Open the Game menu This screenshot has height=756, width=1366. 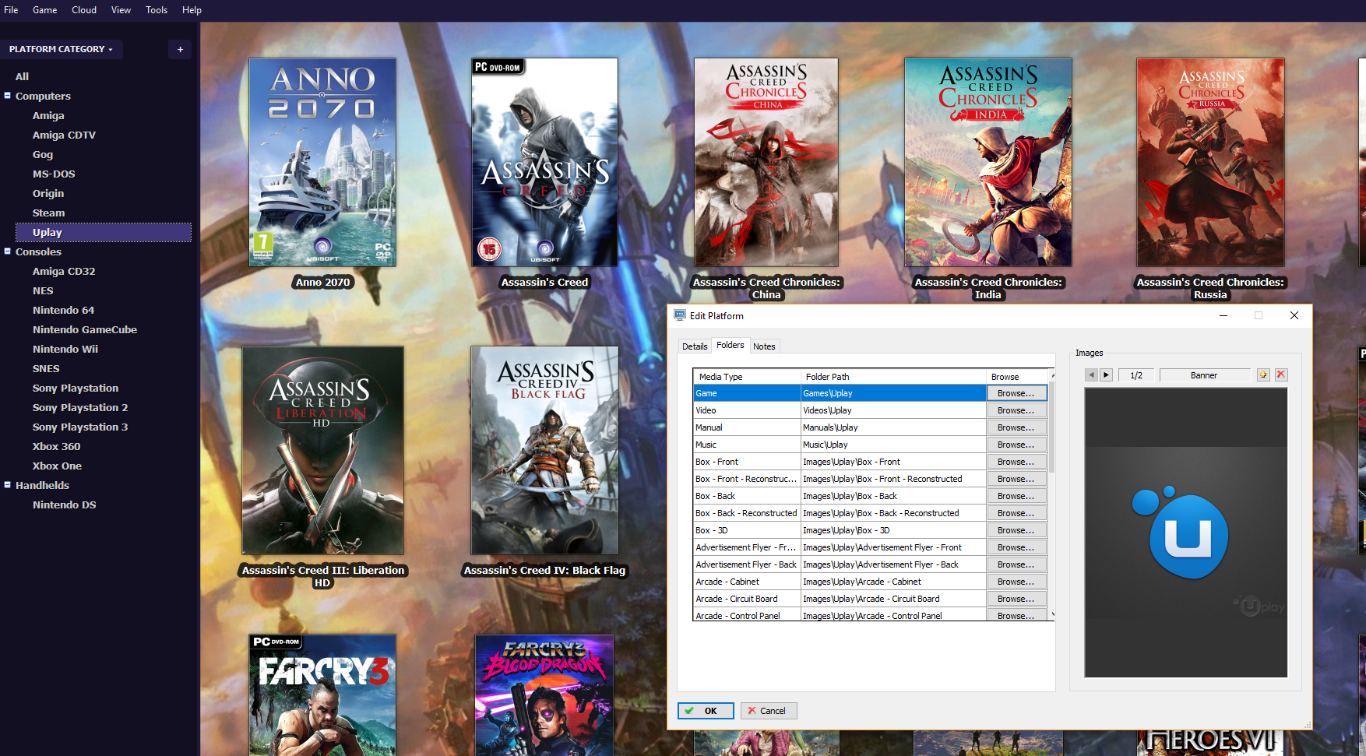[x=44, y=10]
